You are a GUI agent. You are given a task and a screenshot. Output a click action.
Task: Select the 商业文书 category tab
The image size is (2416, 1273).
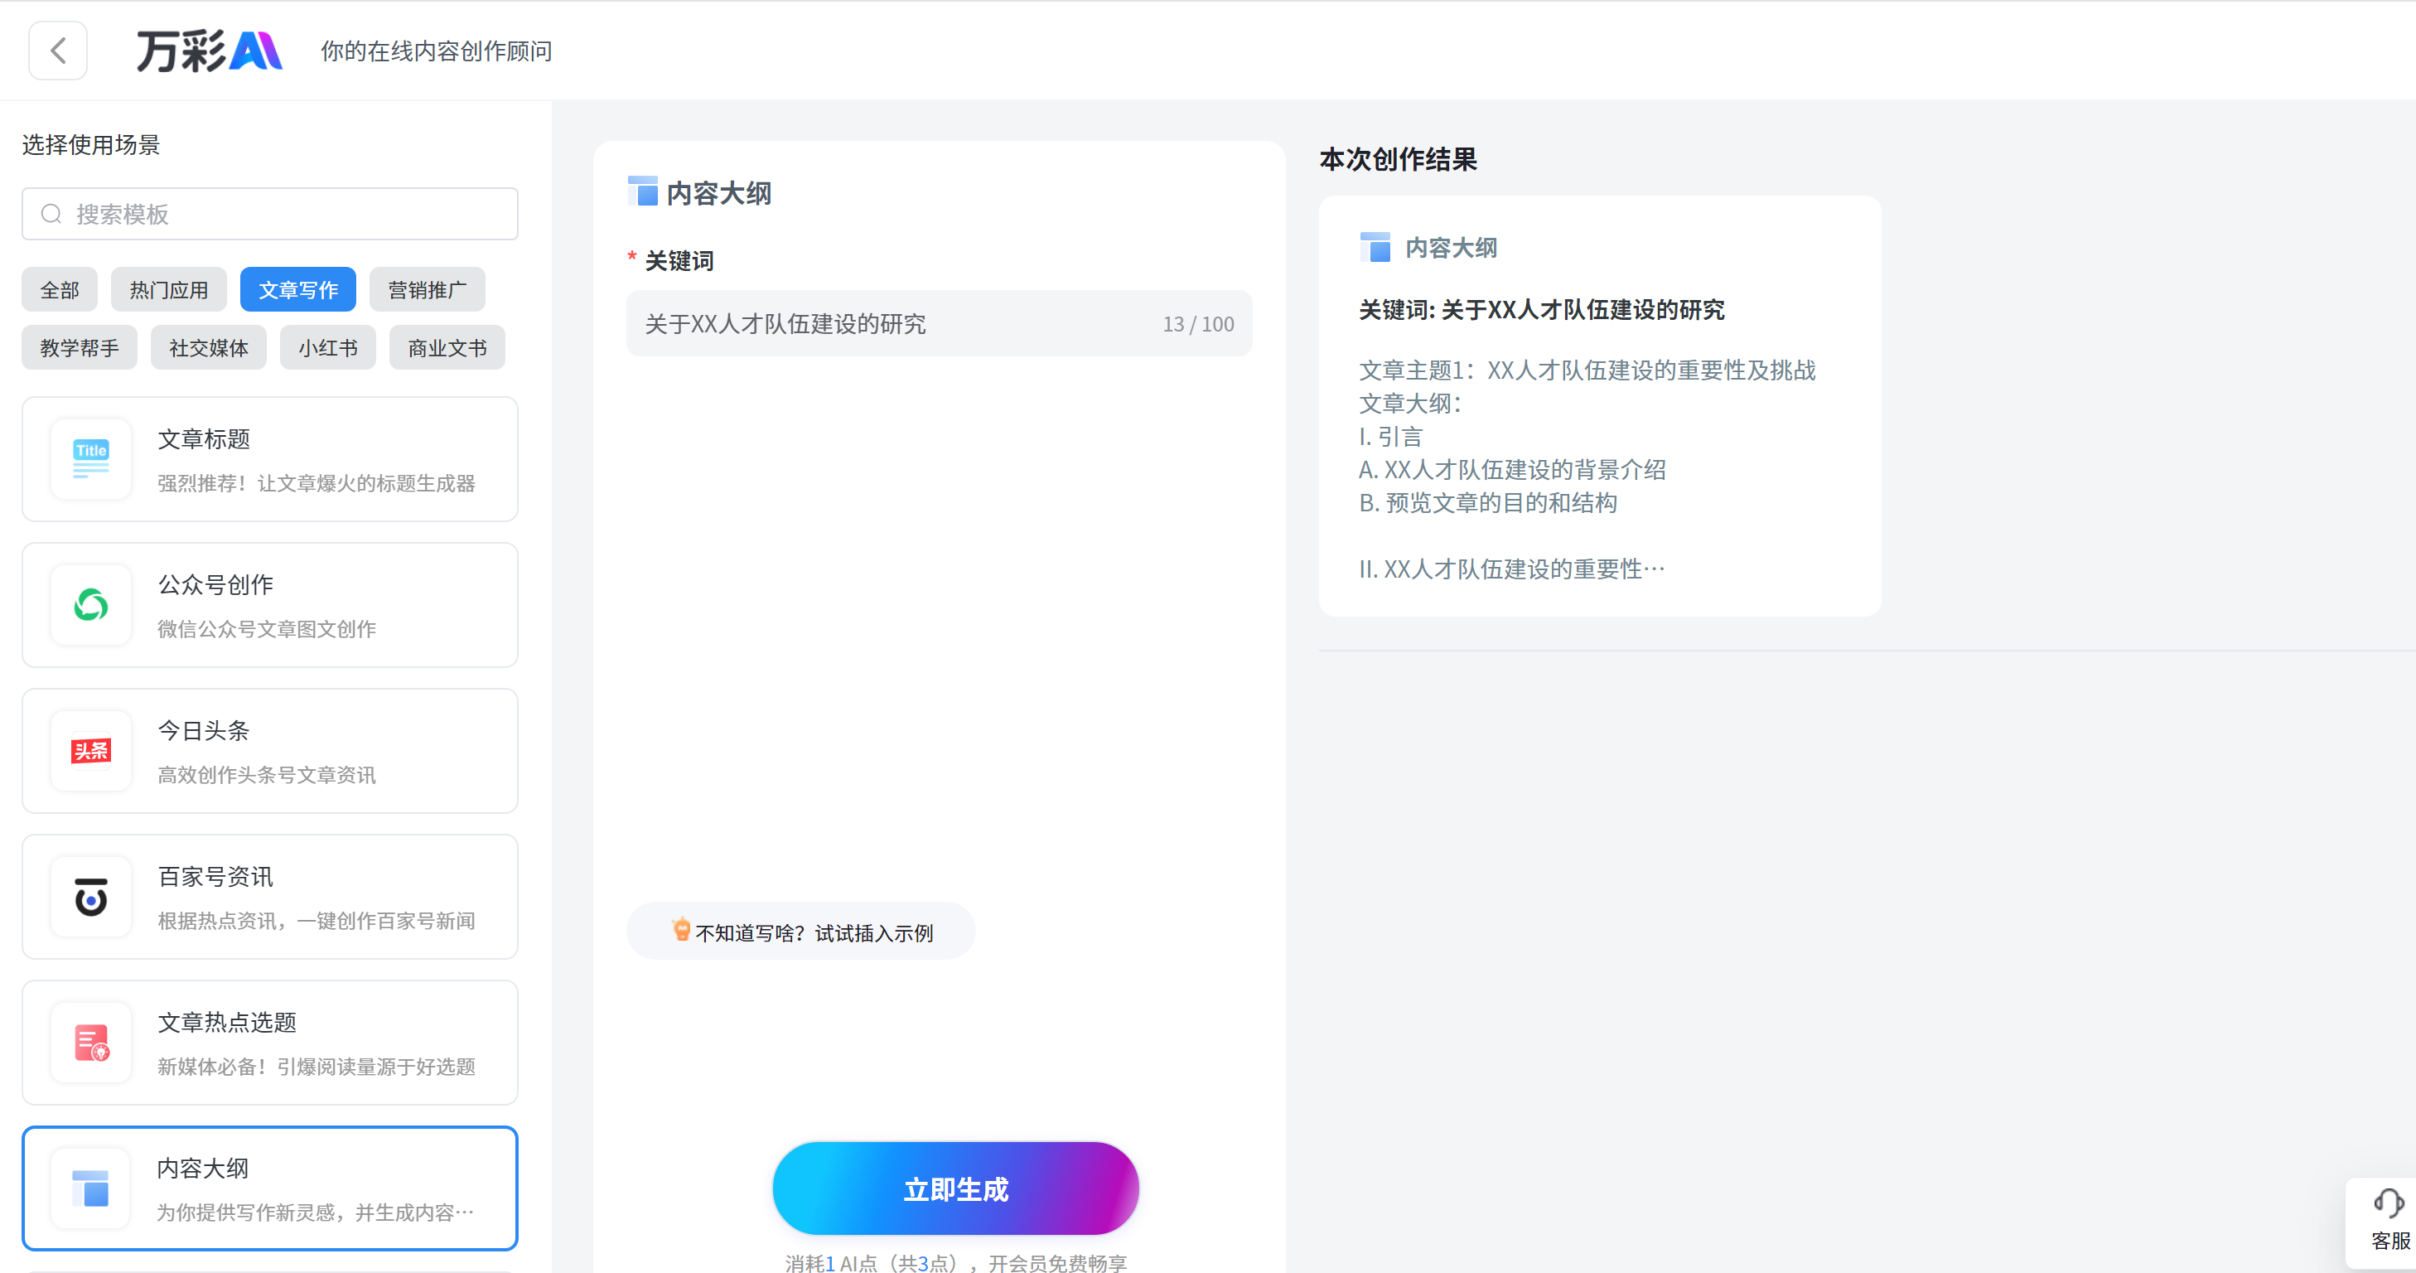(x=447, y=348)
